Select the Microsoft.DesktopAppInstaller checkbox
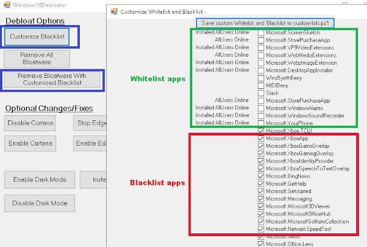This screenshot has height=247, width=367. click(261, 70)
